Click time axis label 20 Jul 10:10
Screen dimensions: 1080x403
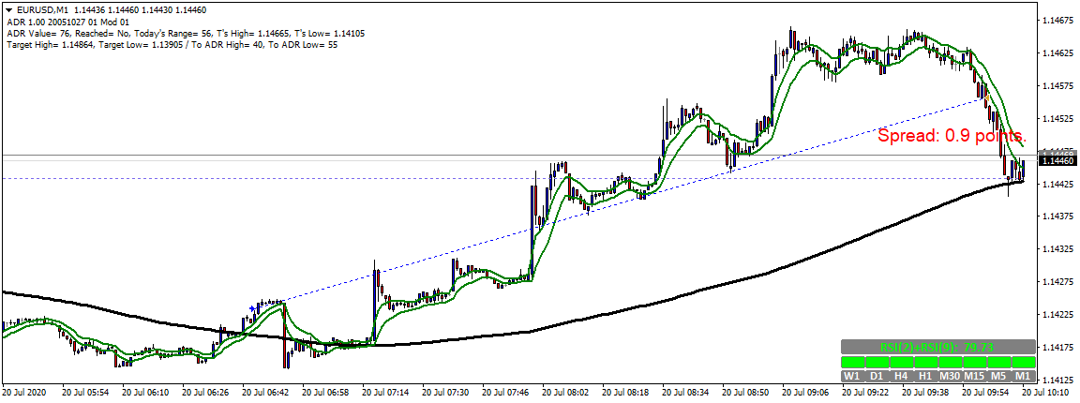[1047, 392]
